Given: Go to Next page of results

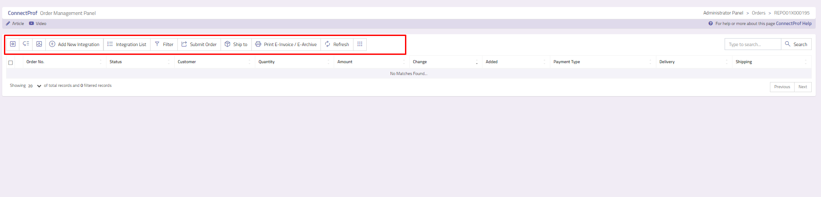Looking at the screenshot, I should [x=803, y=87].
